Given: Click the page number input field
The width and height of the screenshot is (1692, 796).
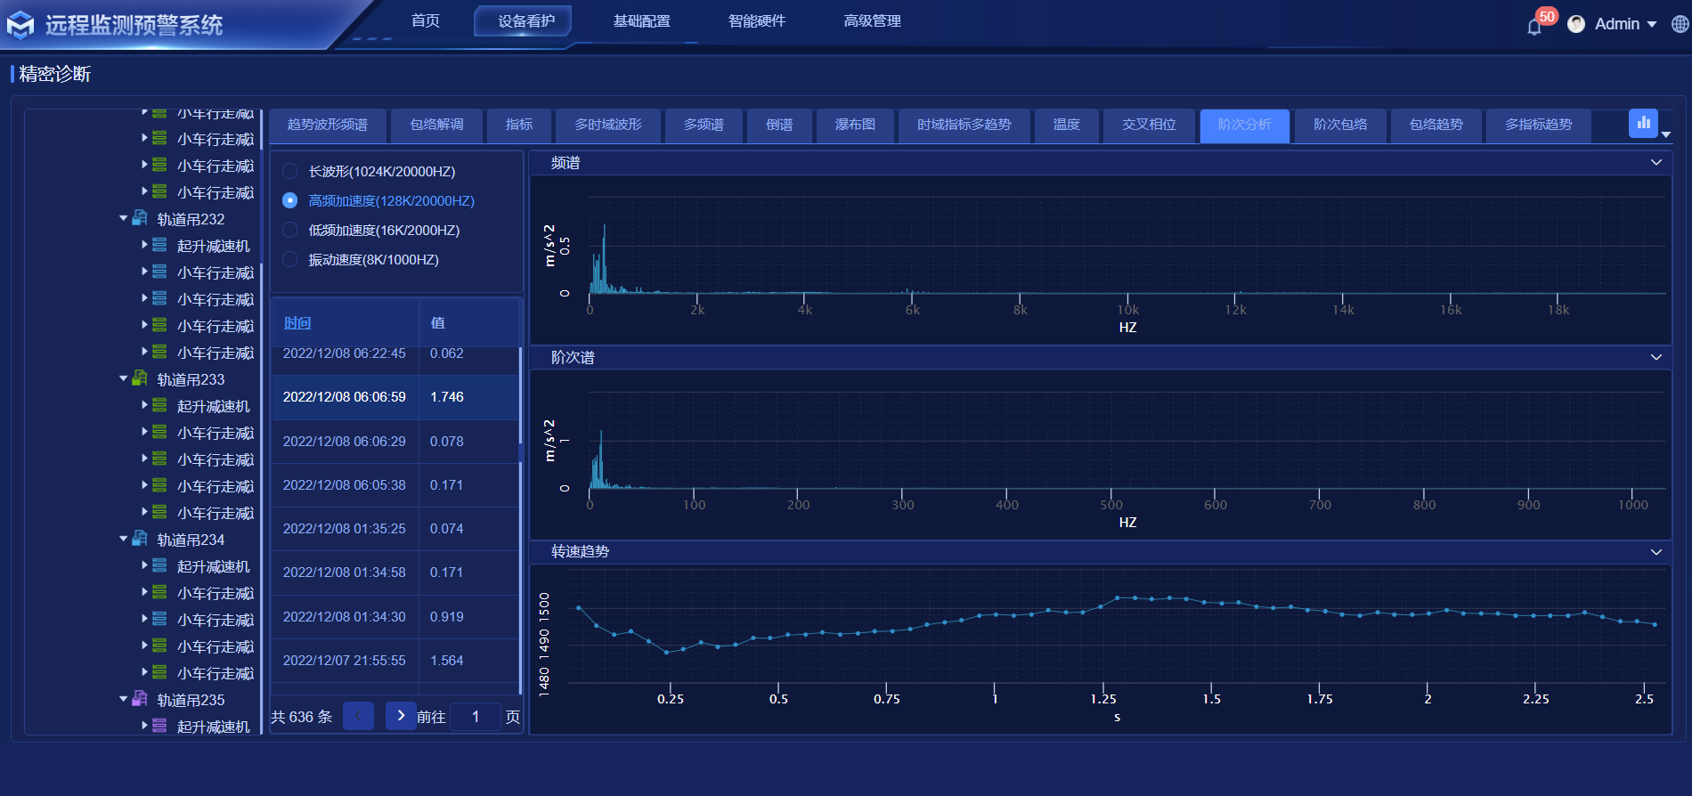Looking at the screenshot, I should click(x=476, y=717).
